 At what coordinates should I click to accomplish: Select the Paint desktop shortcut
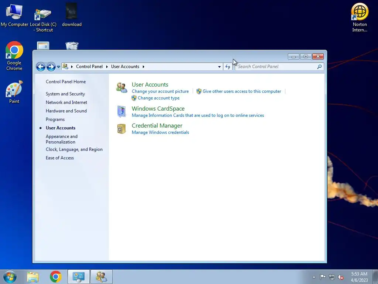(14, 92)
